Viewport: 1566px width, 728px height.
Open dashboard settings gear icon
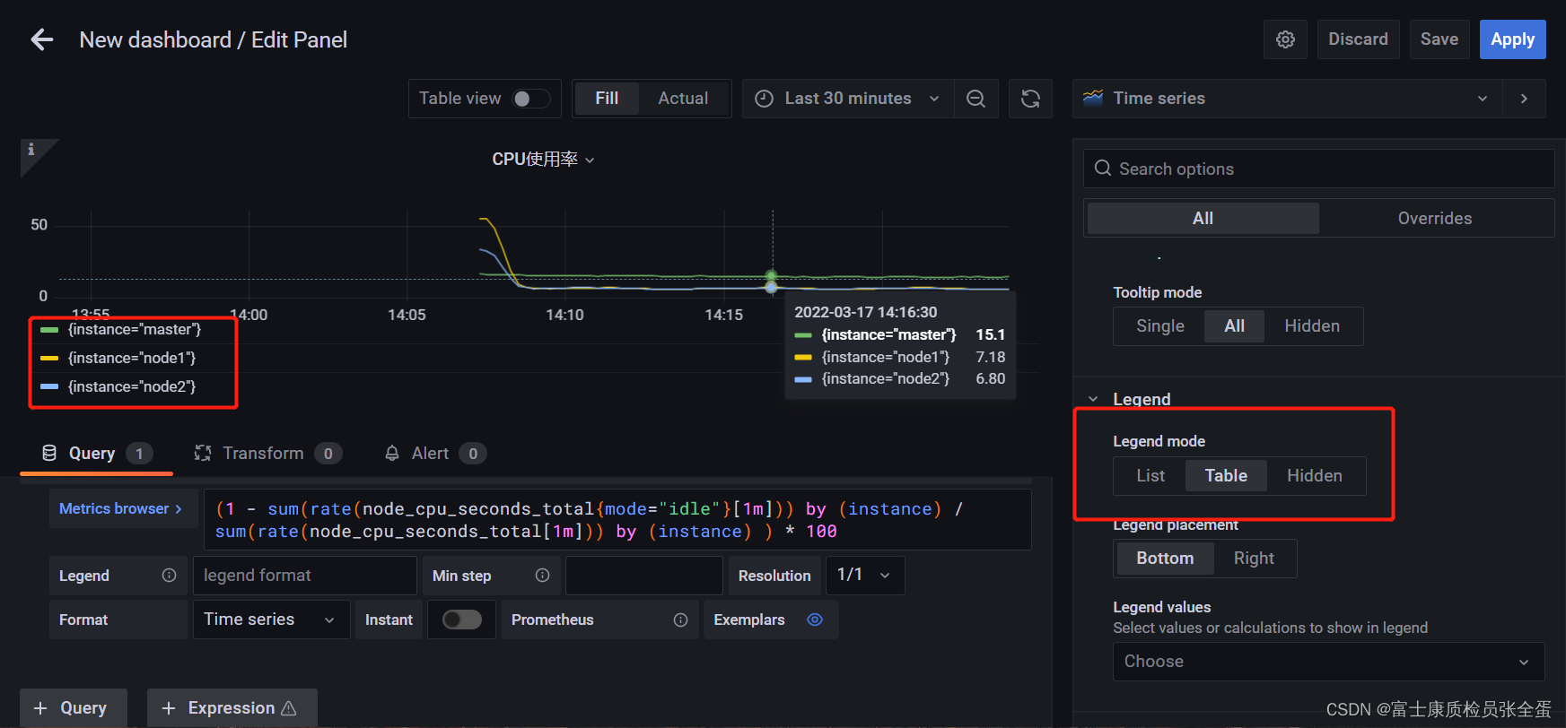[x=1285, y=39]
